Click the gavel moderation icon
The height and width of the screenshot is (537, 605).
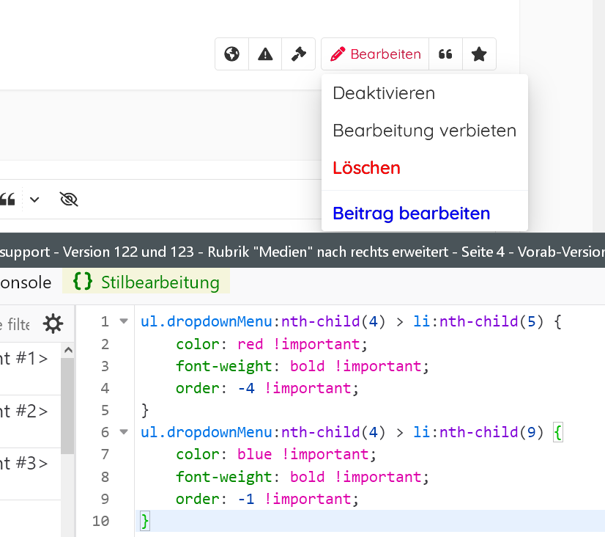tap(298, 54)
